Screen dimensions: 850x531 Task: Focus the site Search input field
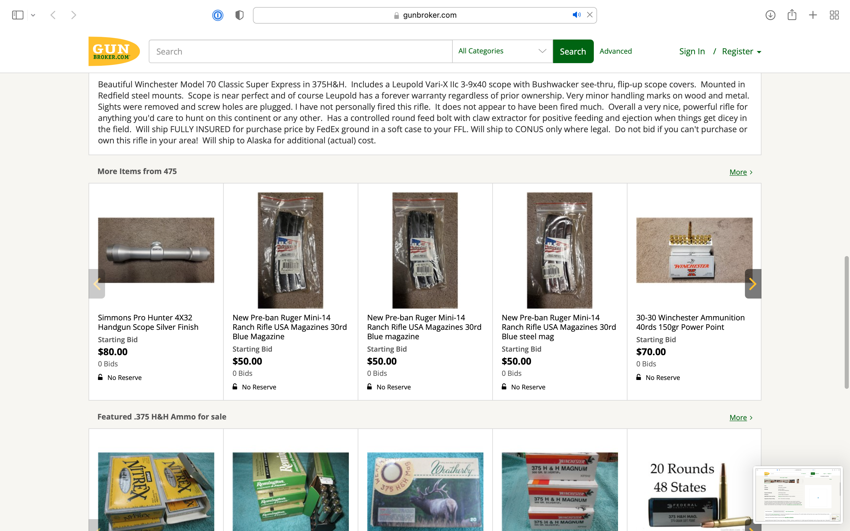pos(301,51)
